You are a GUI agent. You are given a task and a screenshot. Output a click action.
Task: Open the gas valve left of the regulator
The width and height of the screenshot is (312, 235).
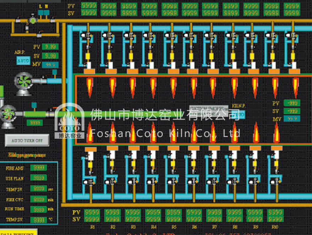pos(18,19)
